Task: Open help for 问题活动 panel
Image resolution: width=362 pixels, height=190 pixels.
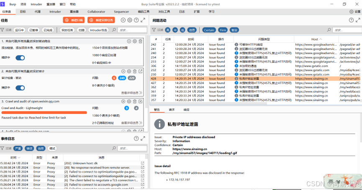Action: coord(351,20)
